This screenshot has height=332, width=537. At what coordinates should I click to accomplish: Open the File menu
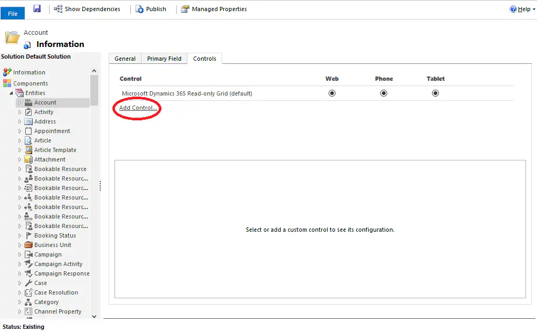(x=12, y=13)
